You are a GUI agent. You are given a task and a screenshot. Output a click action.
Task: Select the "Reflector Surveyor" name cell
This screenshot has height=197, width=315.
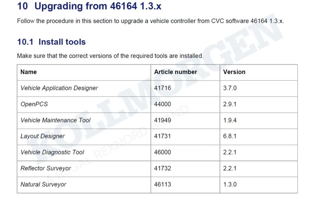[45, 168]
